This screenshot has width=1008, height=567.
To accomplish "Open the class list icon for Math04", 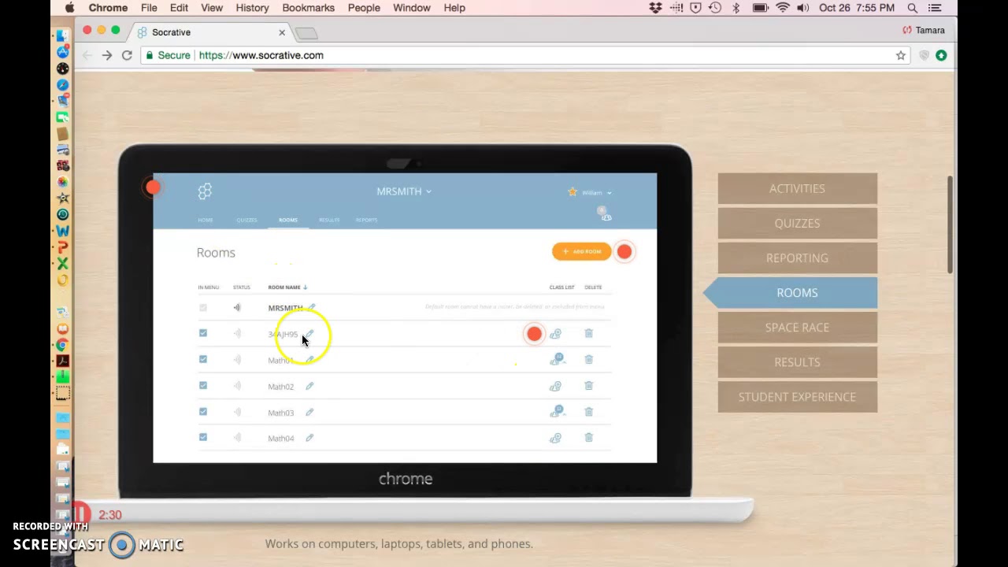I will (555, 438).
